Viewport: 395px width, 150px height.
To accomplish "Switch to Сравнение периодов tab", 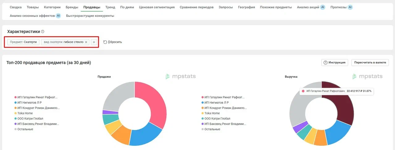I will pyautogui.click(x=197, y=7).
